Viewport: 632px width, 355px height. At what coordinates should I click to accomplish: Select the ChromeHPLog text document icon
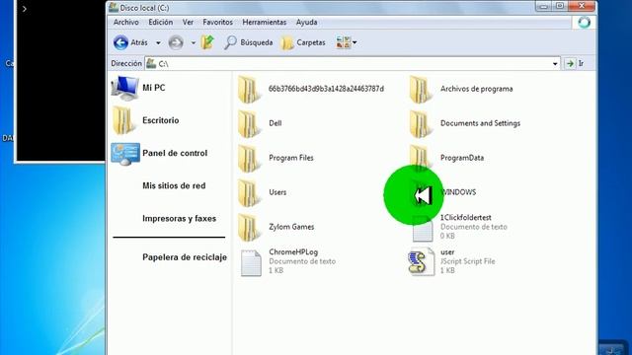tap(251, 263)
